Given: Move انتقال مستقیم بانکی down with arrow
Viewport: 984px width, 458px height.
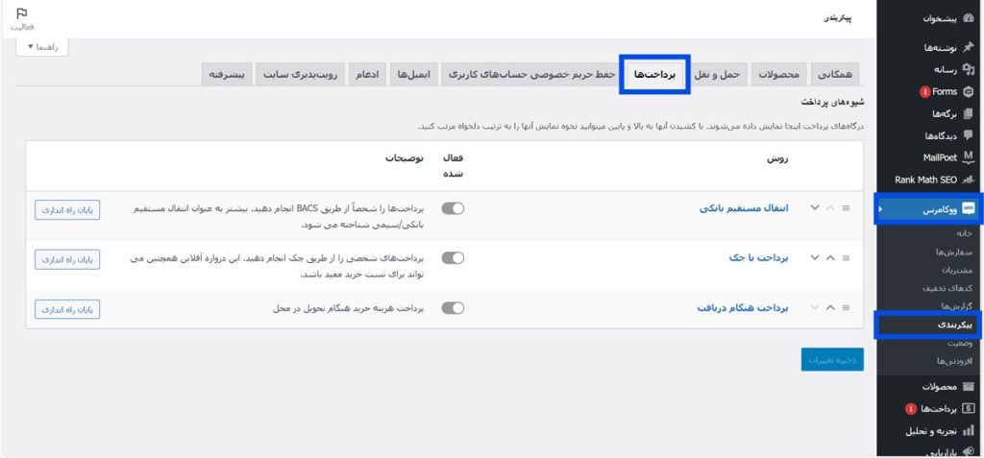Looking at the screenshot, I should point(815,208).
